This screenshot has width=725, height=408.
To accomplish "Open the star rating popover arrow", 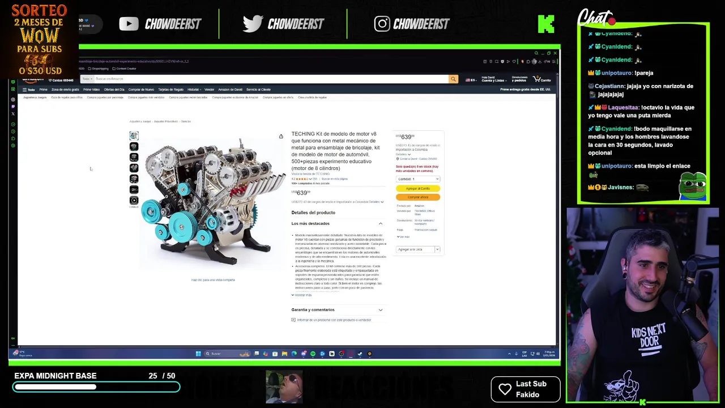I will (310, 179).
